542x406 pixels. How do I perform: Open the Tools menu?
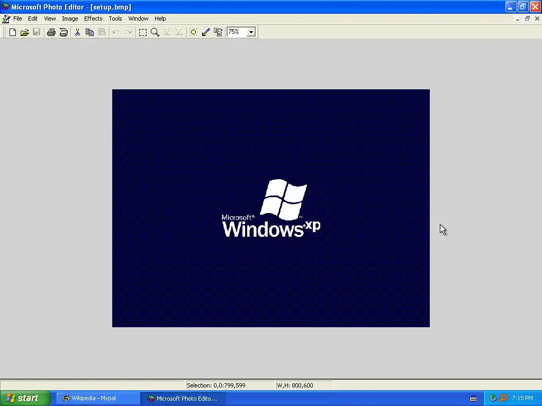coord(115,19)
